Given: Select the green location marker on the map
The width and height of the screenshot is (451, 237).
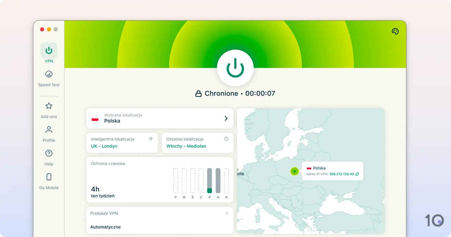Looking at the screenshot, I should pyautogui.click(x=294, y=171).
